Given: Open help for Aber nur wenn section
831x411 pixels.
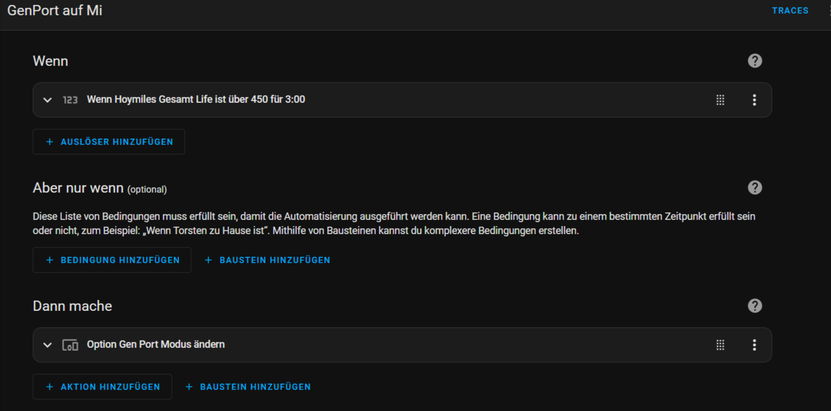Looking at the screenshot, I should 755,188.
